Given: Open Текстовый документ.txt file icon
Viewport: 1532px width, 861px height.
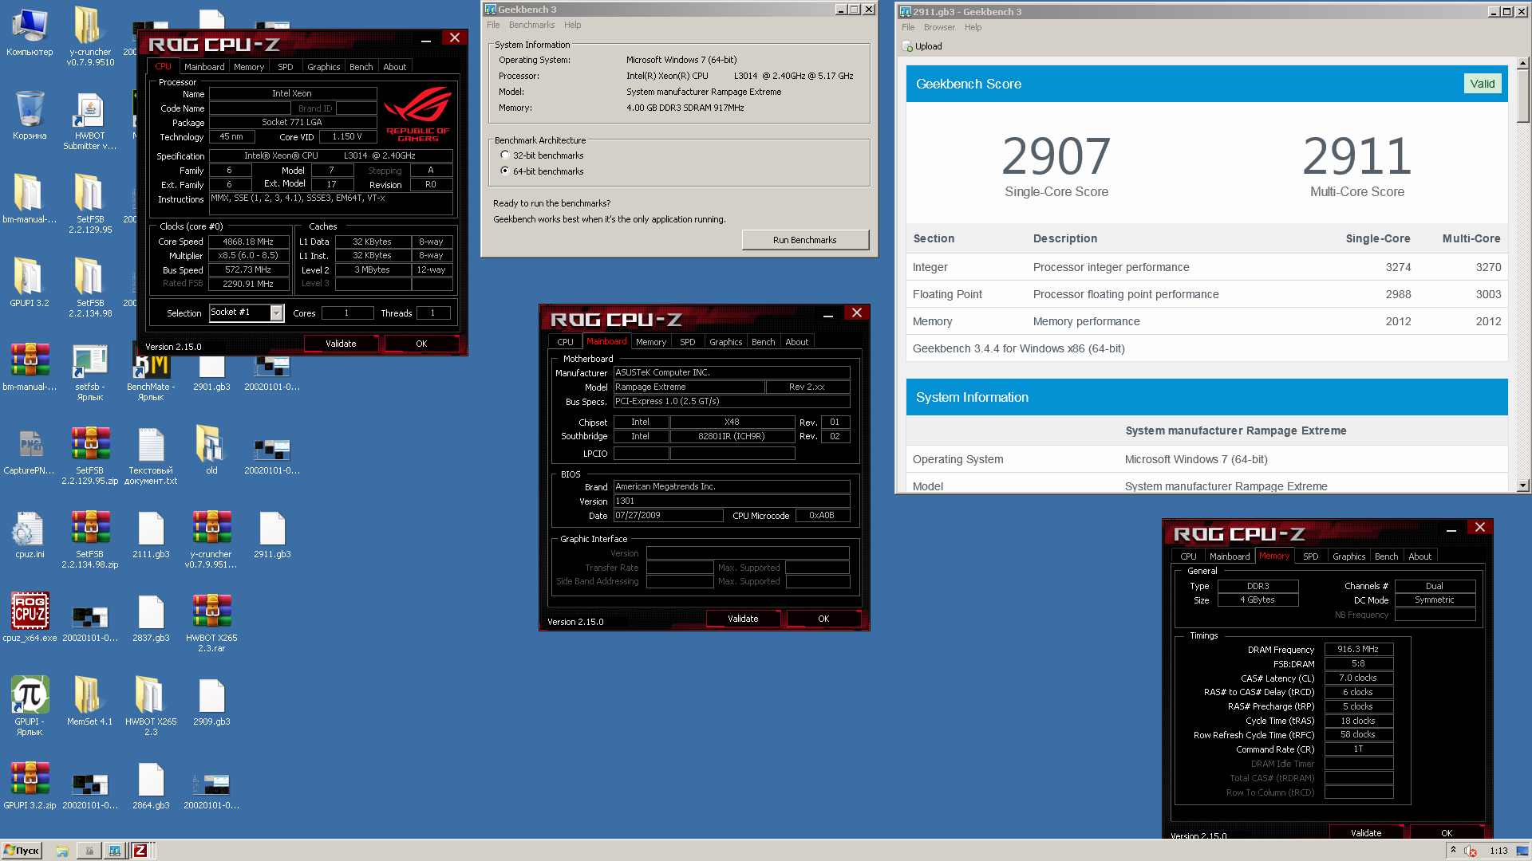Looking at the screenshot, I should click(x=151, y=456).
